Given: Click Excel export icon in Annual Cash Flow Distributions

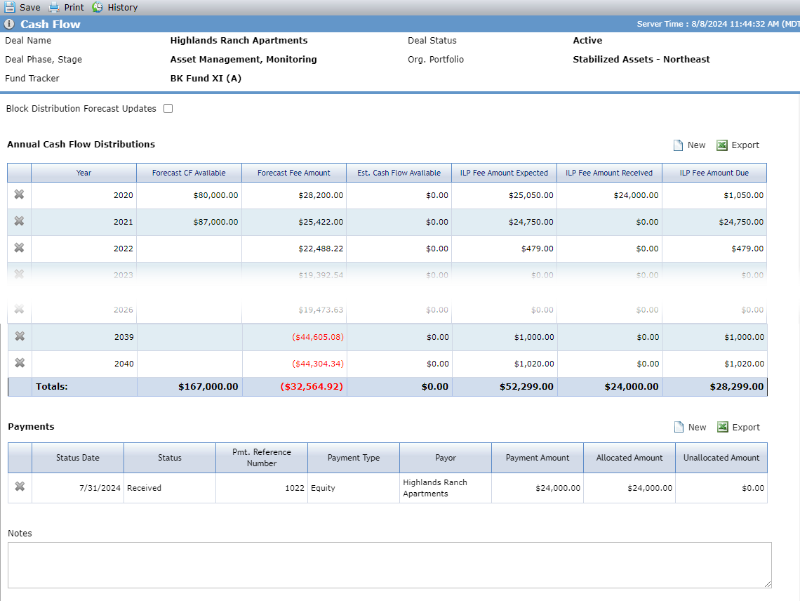Looking at the screenshot, I should [722, 145].
